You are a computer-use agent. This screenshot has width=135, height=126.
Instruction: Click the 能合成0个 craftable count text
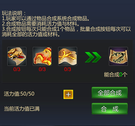pos(115,74)
